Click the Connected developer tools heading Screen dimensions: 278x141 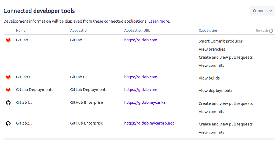[39, 11]
